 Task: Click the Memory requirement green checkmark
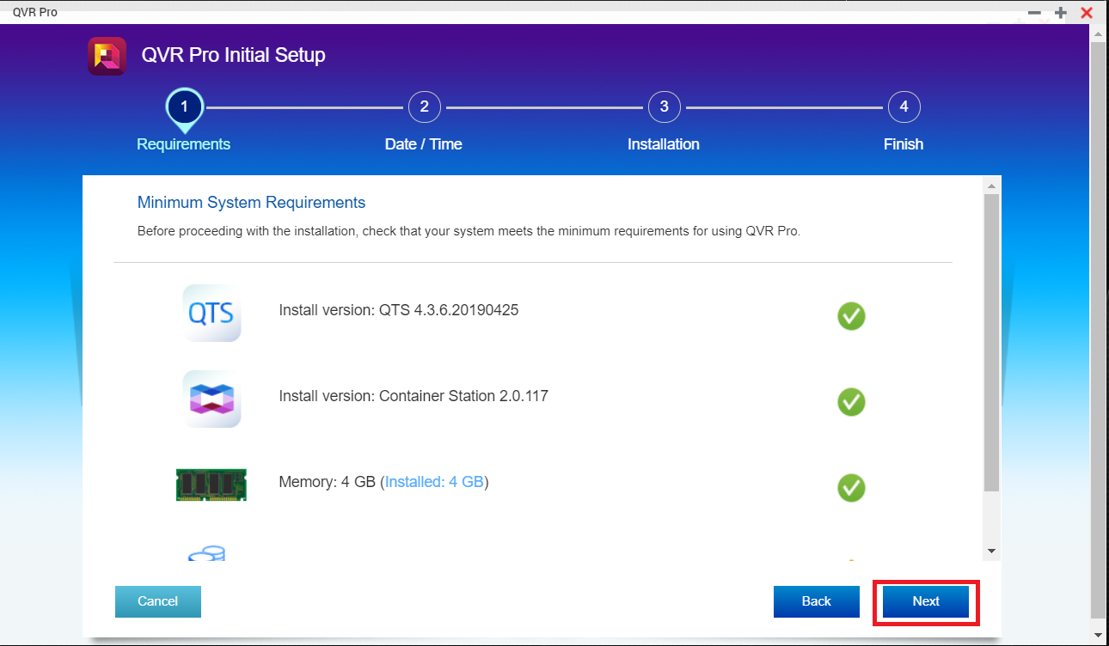[x=851, y=487]
